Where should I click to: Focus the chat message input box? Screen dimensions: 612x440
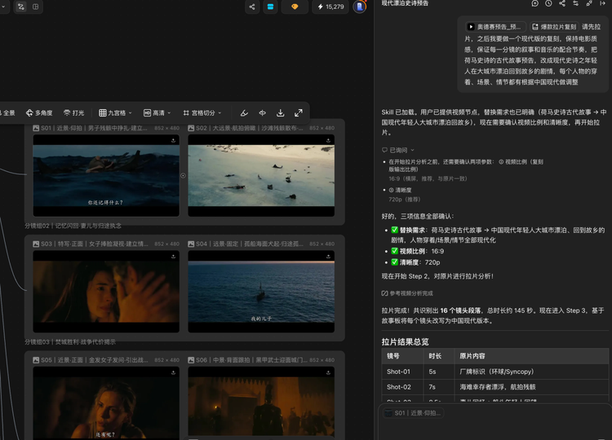coord(495,429)
